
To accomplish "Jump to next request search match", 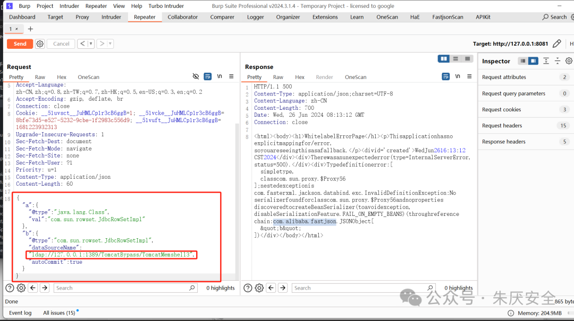I will pyautogui.click(x=45, y=288).
